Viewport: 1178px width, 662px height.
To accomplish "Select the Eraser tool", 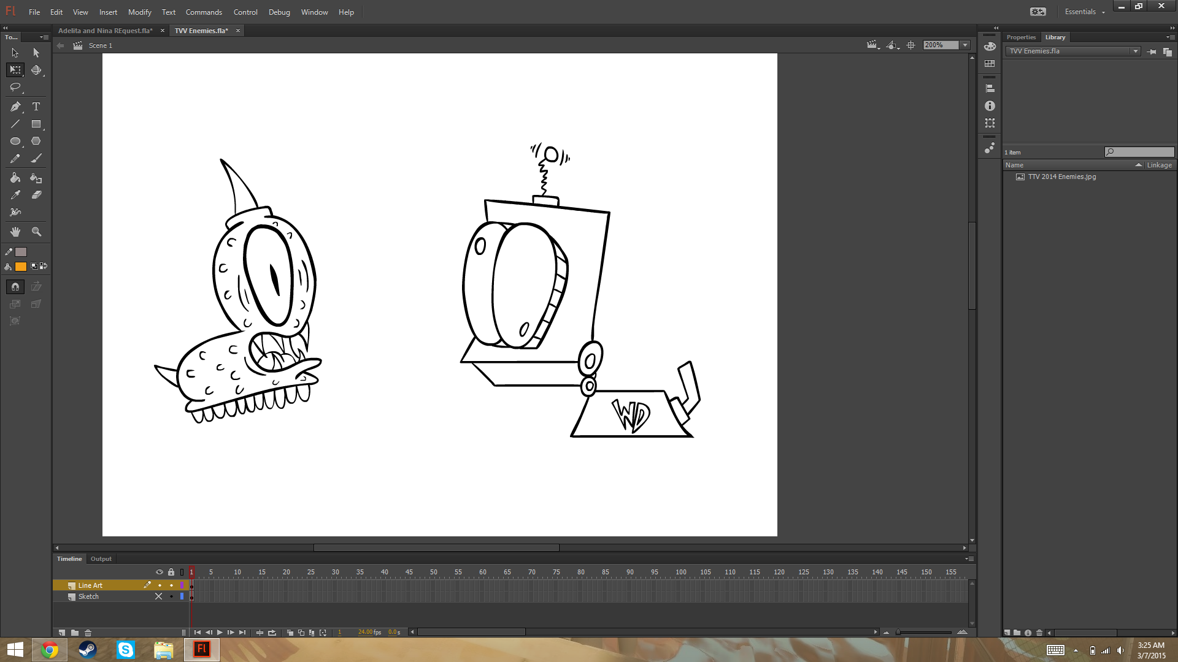I will click(x=36, y=195).
